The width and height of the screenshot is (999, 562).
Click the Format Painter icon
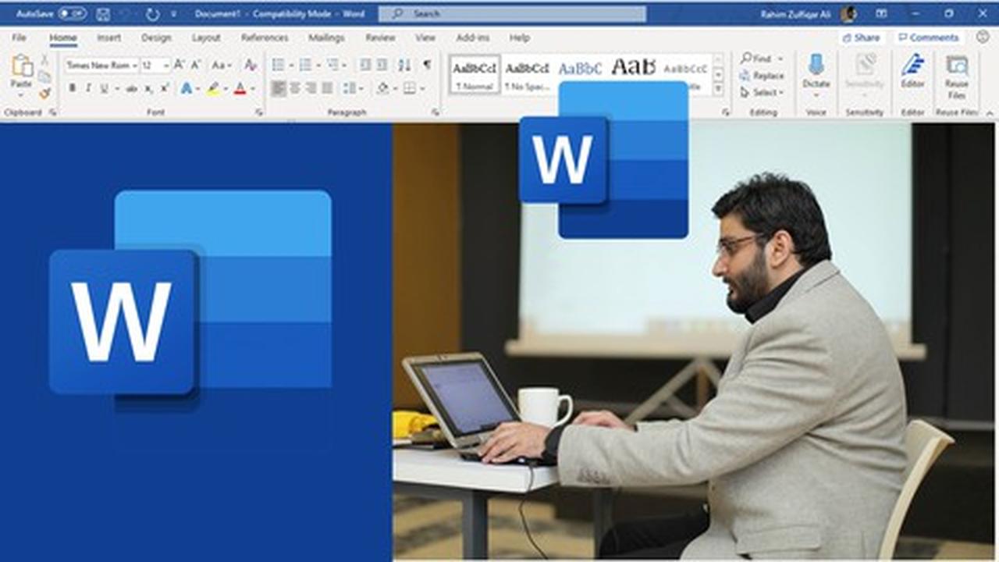[44, 93]
